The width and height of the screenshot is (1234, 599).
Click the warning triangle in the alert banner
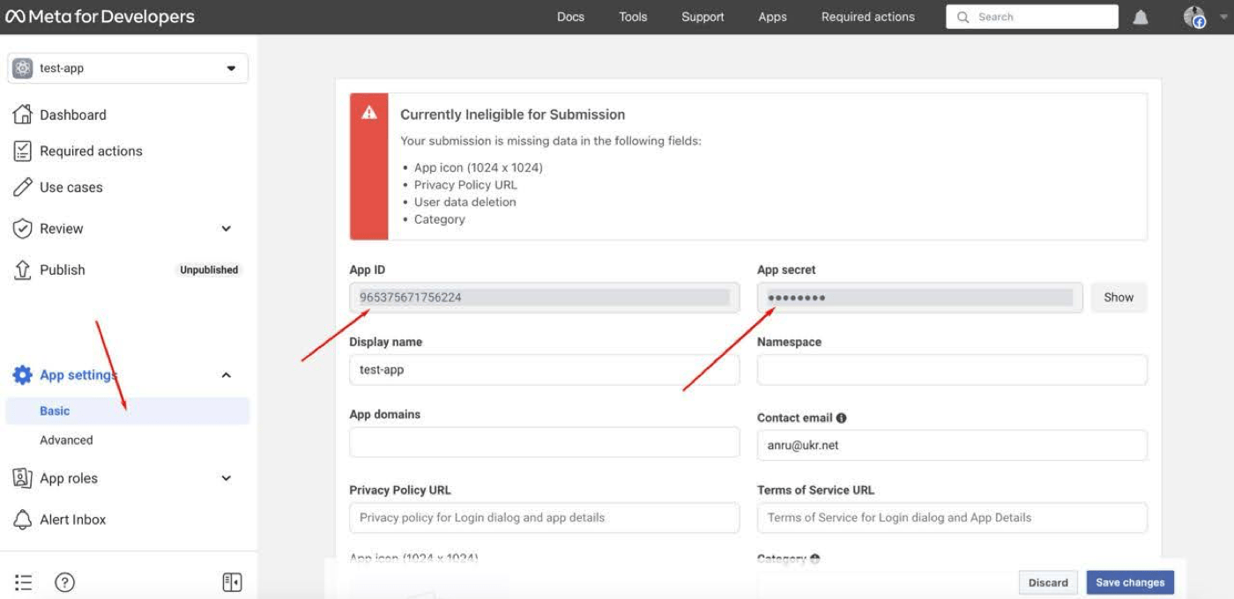click(369, 113)
